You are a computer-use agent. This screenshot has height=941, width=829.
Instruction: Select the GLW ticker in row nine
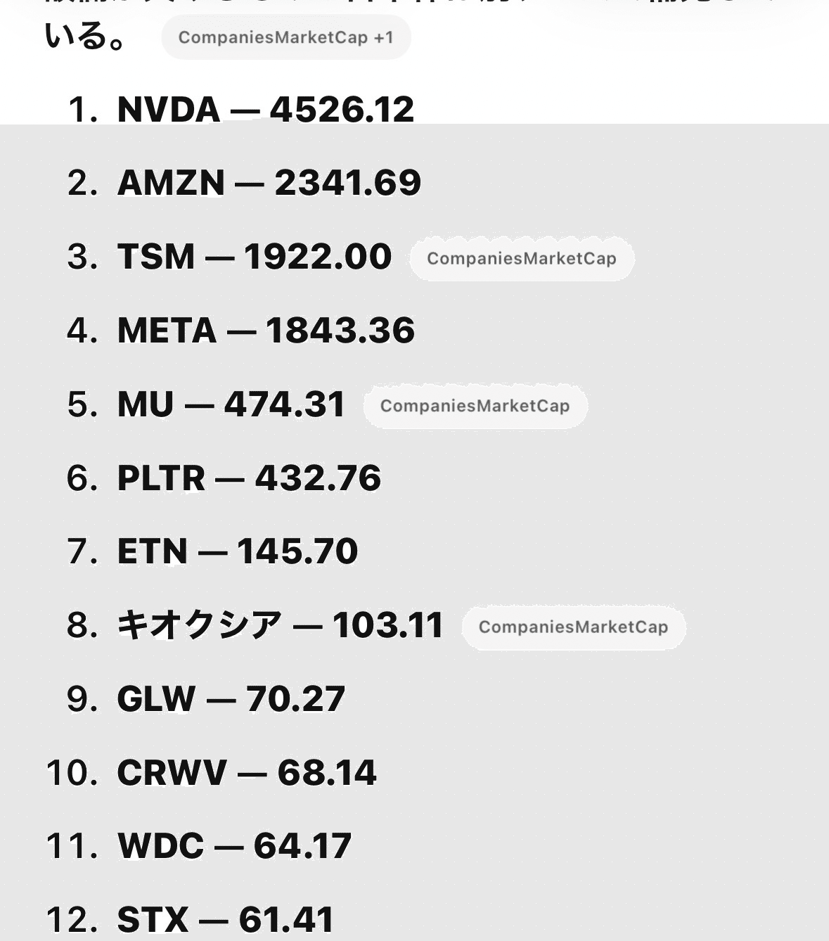156,699
